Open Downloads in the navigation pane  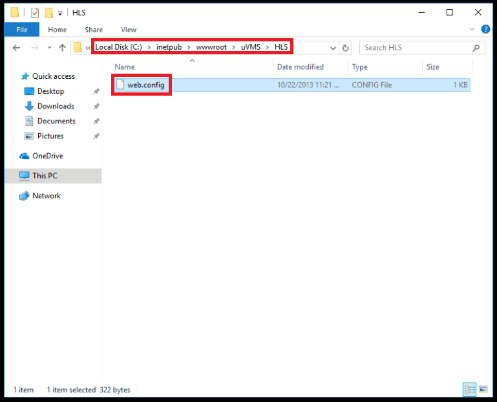(56, 106)
